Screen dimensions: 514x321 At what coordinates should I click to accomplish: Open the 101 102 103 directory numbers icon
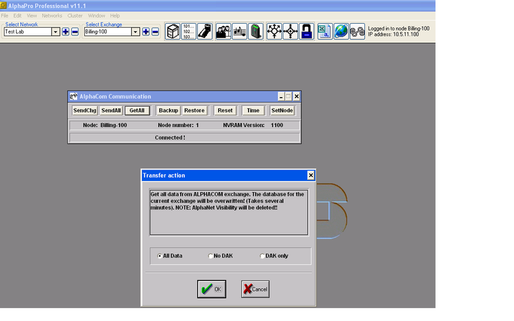coord(189,31)
